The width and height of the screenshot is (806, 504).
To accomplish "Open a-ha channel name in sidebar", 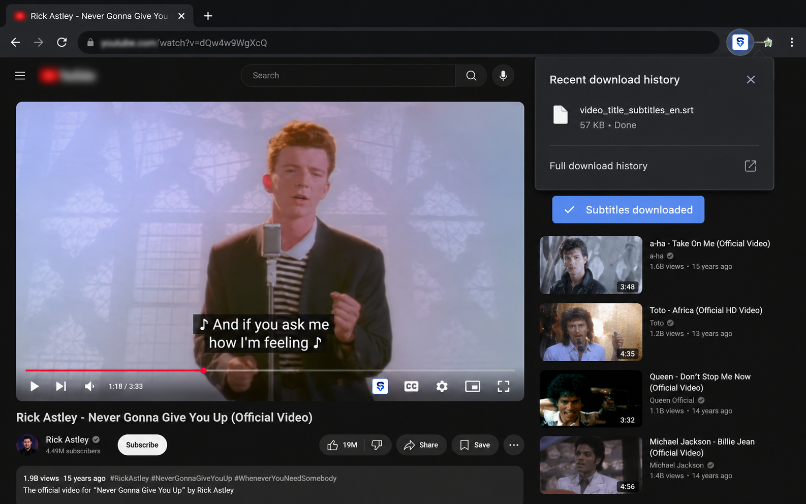I will tap(657, 256).
